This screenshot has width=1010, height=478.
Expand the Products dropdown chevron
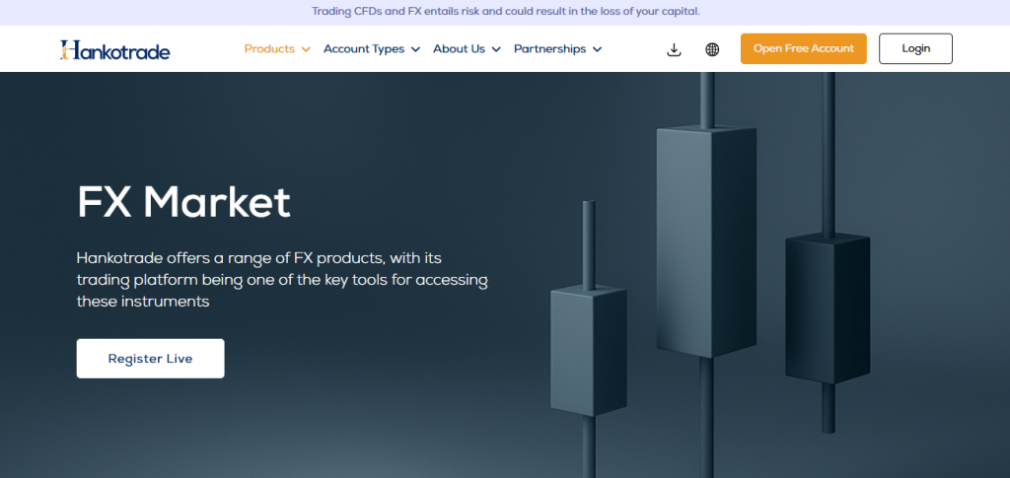(306, 49)
